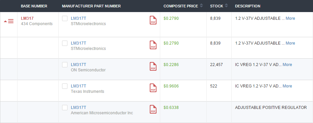Select the $0.9606 composite price
This screenshot has height=123, width=313.
pos(171,86)
